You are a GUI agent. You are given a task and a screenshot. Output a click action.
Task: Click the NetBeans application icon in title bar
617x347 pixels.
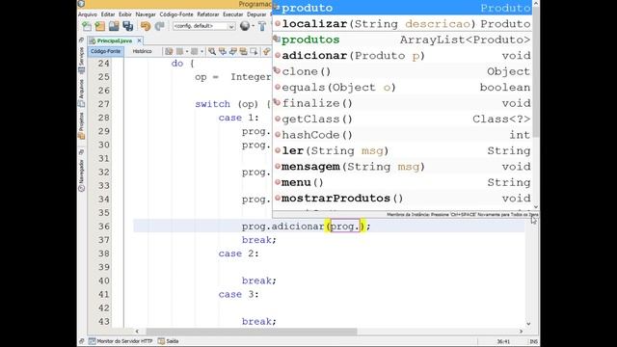point(81,4)
